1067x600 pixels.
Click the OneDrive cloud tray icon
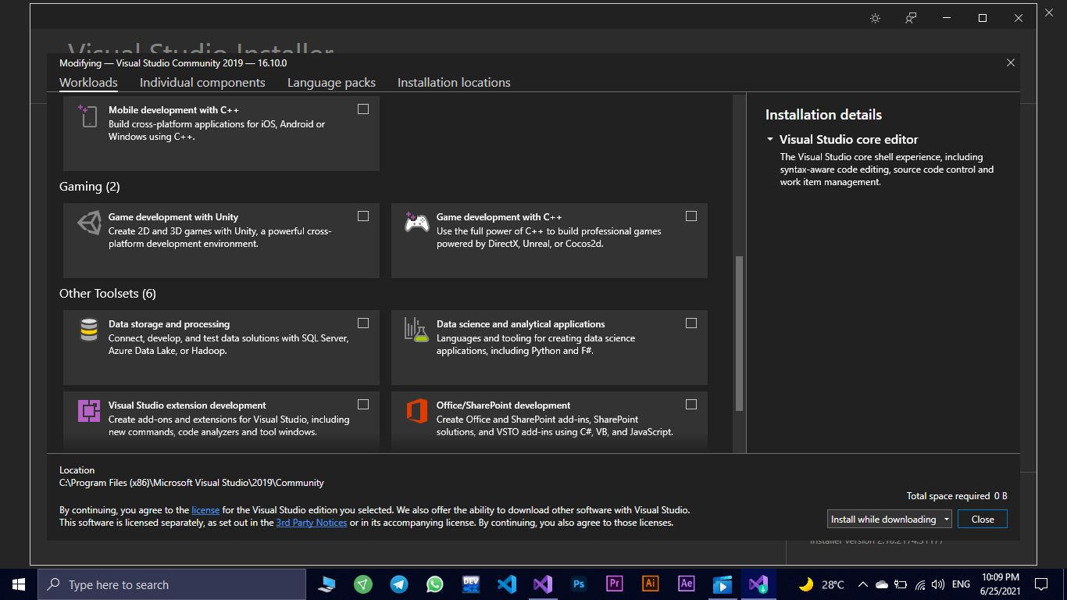pos(882,584)
